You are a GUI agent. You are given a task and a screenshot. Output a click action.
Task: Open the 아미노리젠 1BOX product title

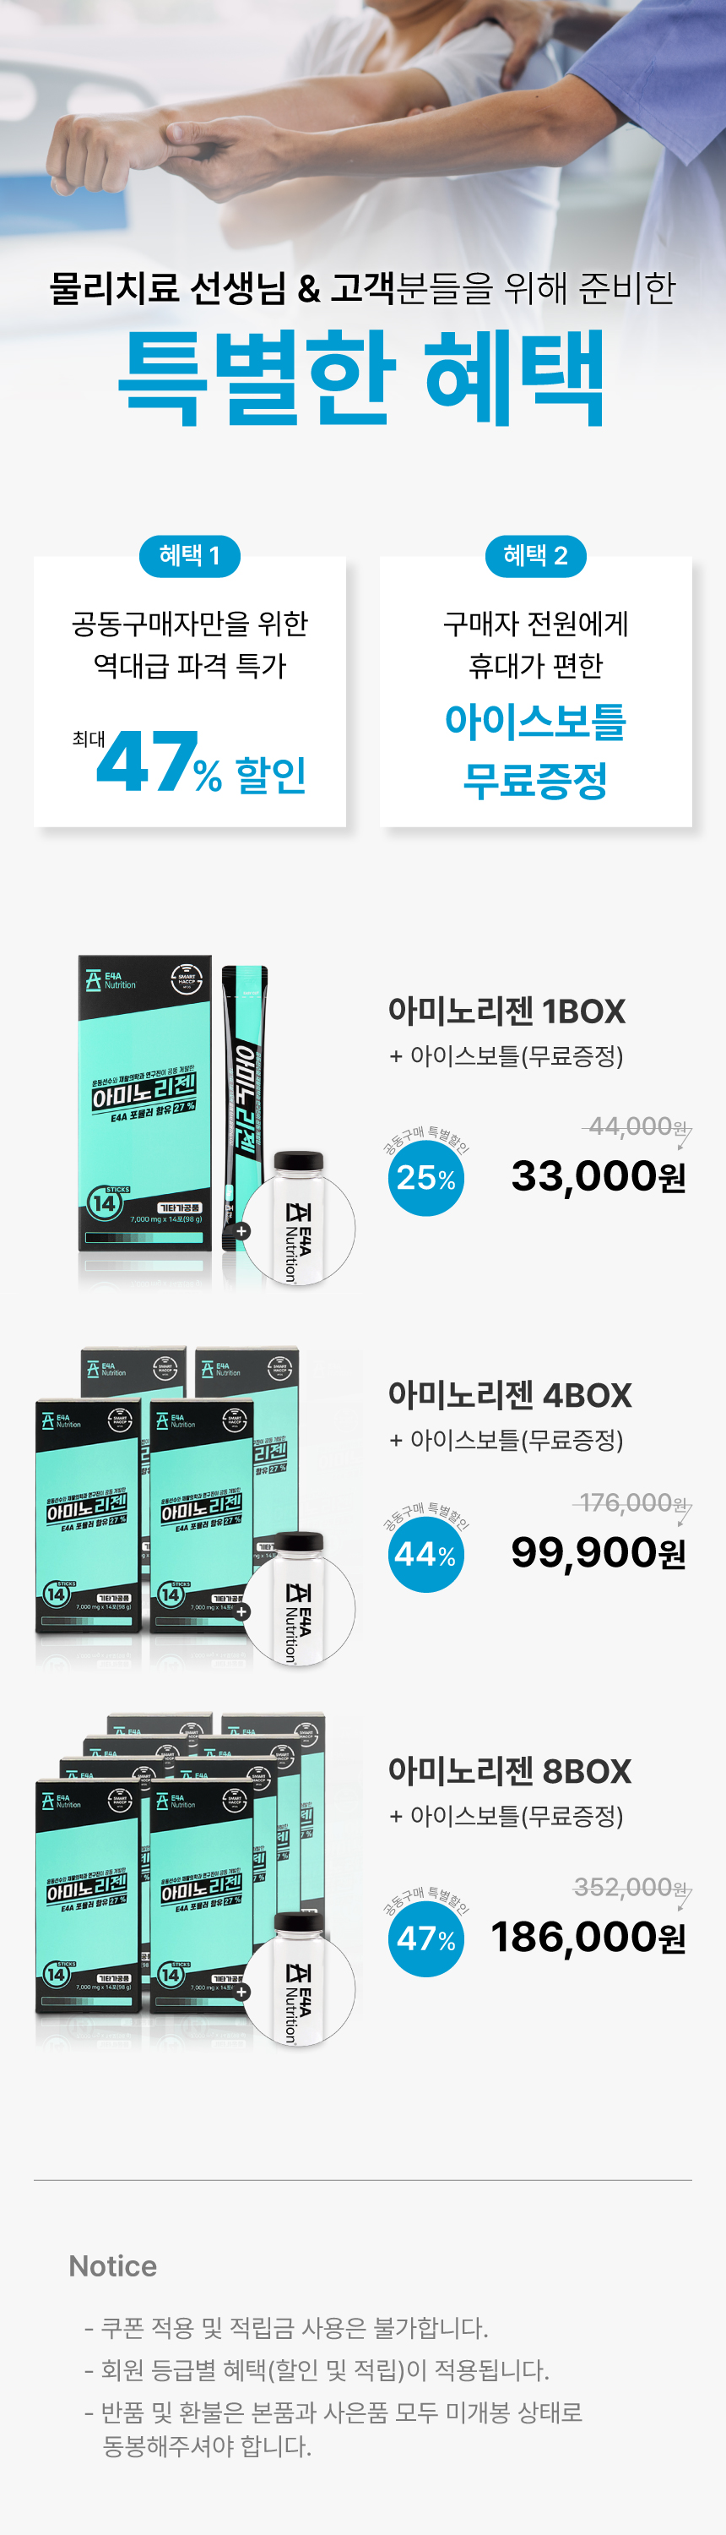(x=507, y=1011)
